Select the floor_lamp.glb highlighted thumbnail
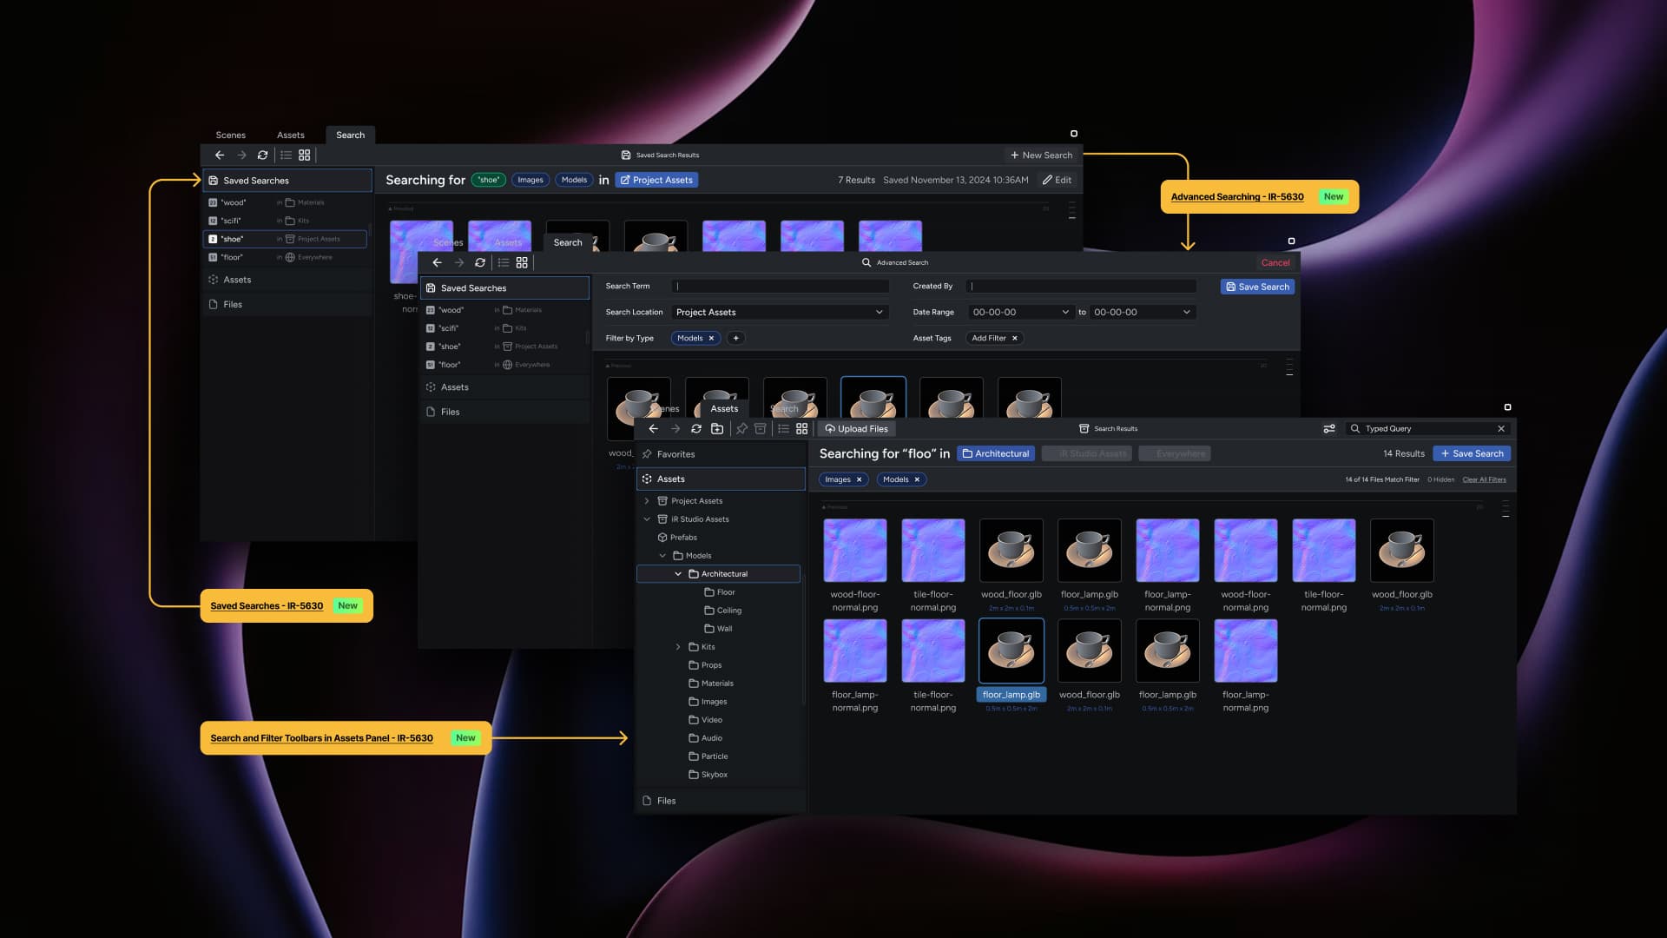1667x938 pixels. [x=1011, y=651]
